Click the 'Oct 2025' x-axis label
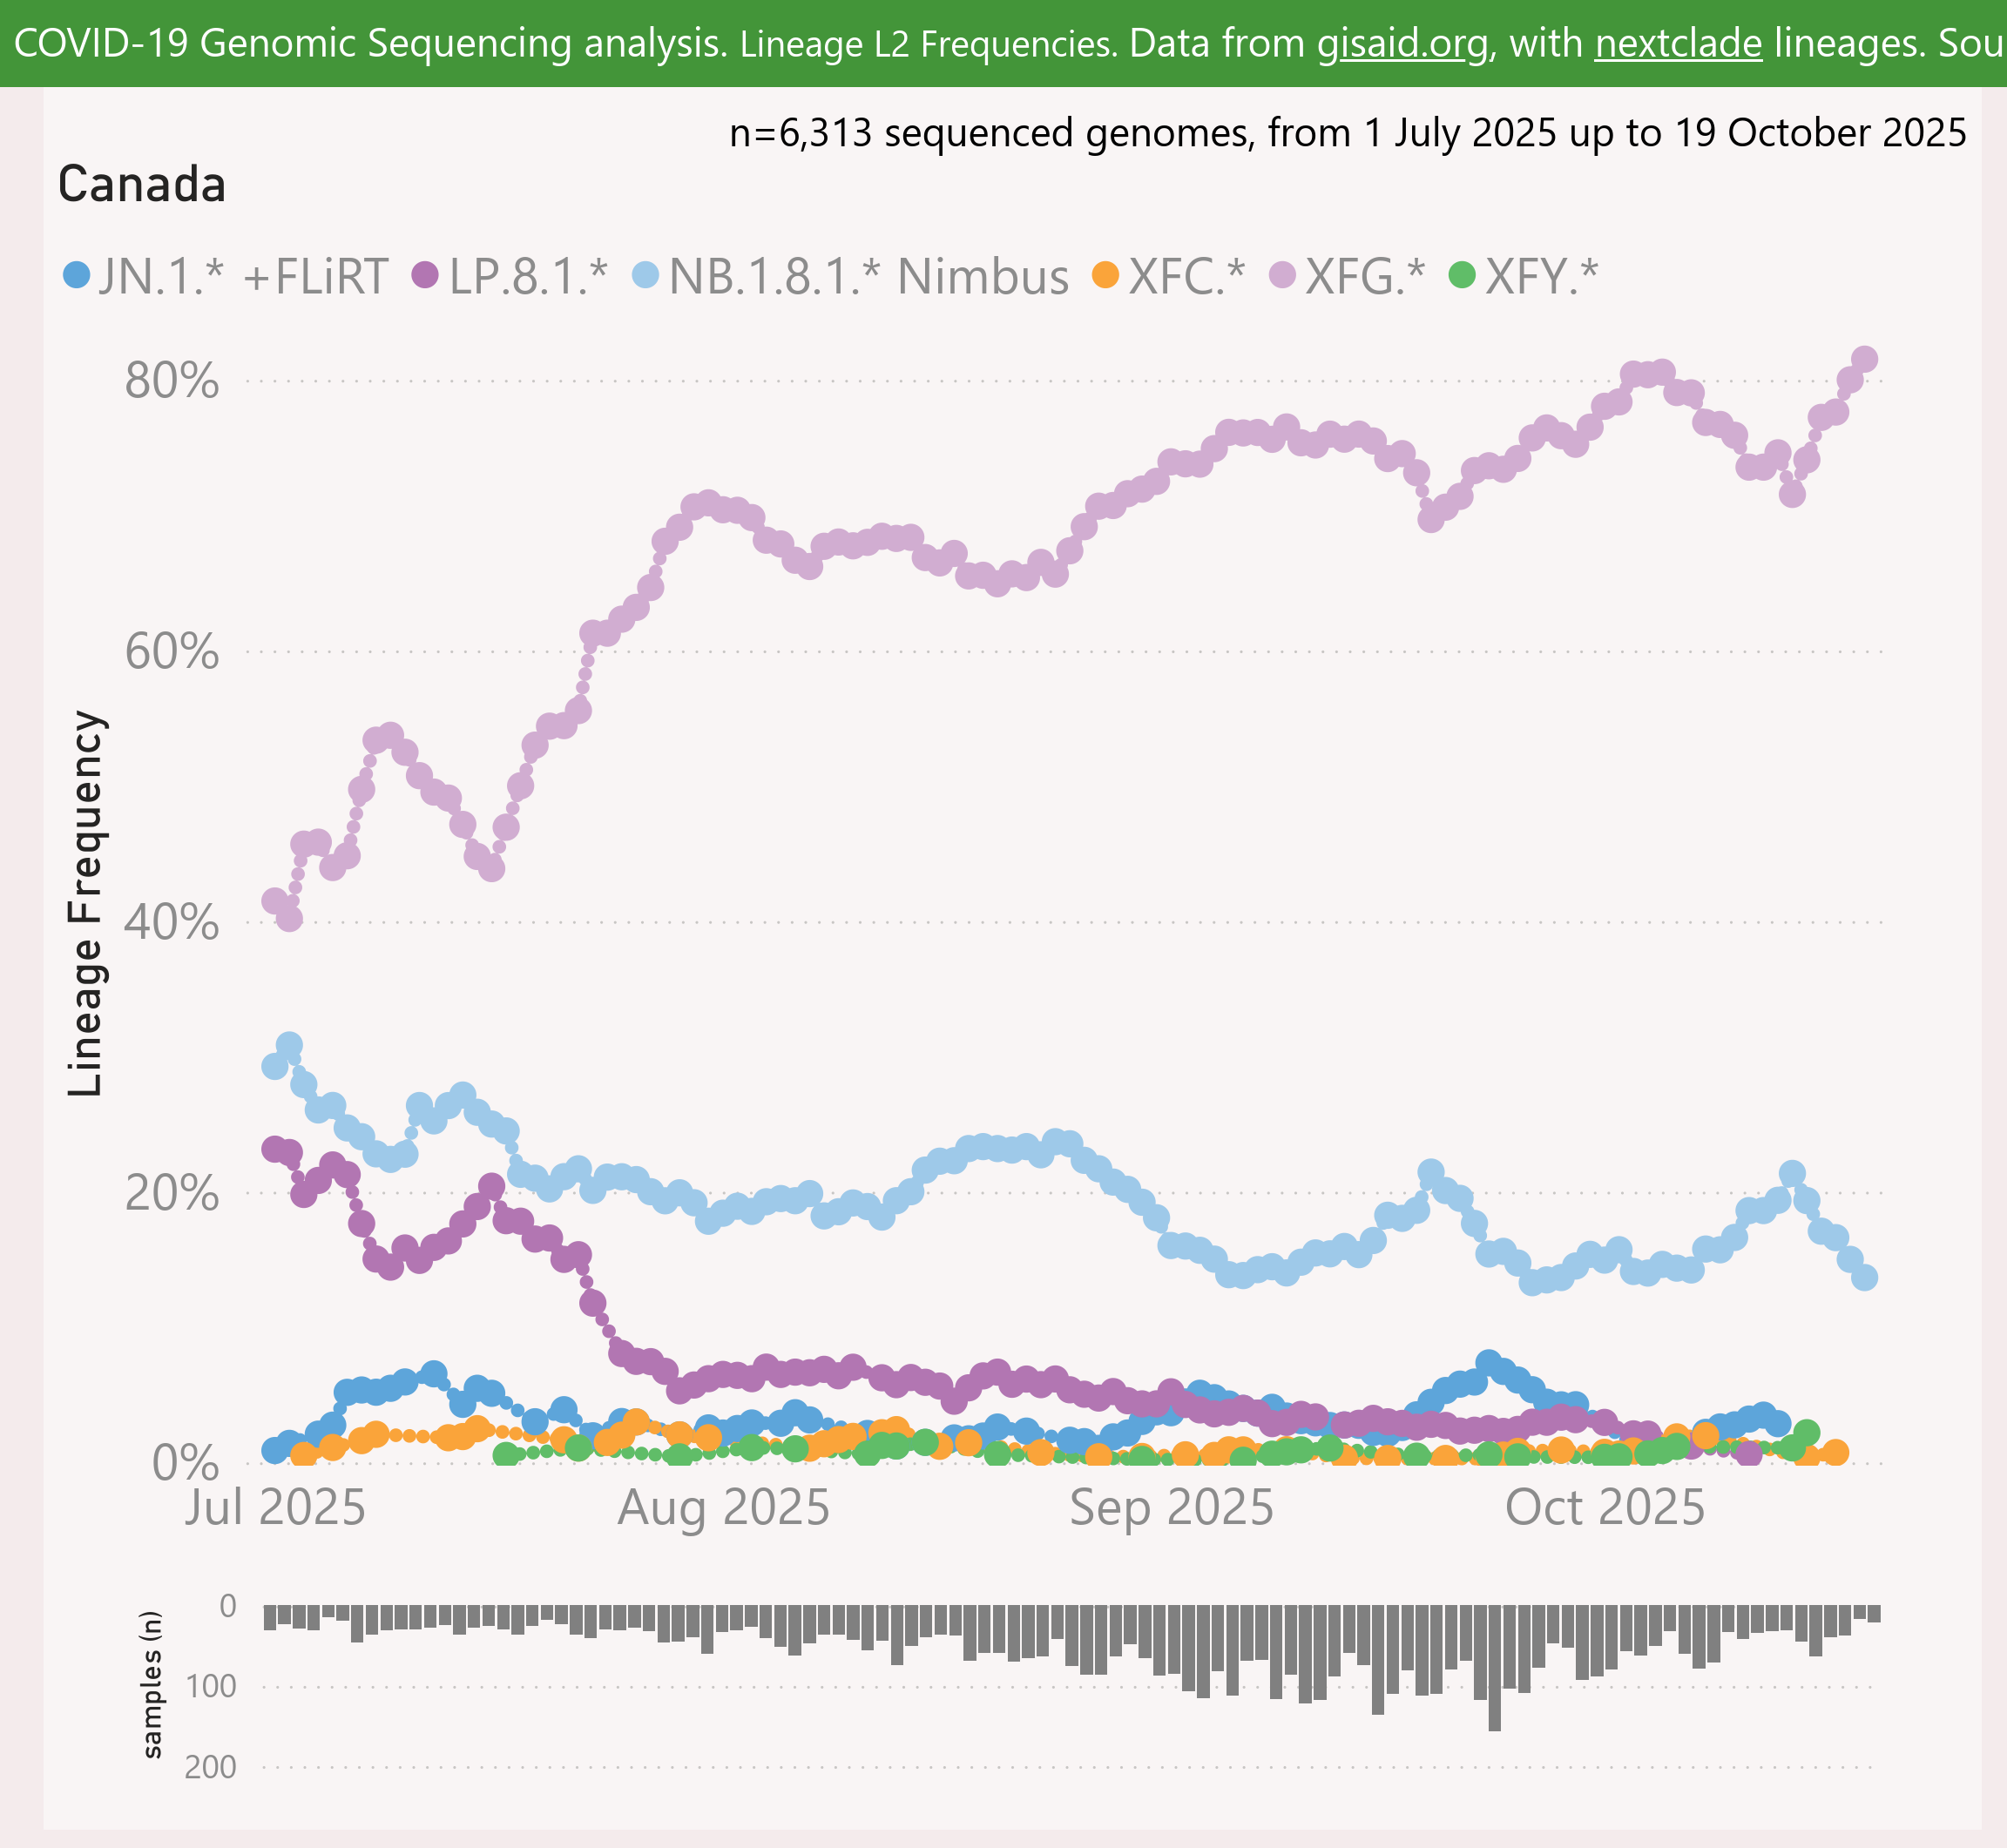This screenshot has width=2007, height=1848. click(x=1604, y=1507)
